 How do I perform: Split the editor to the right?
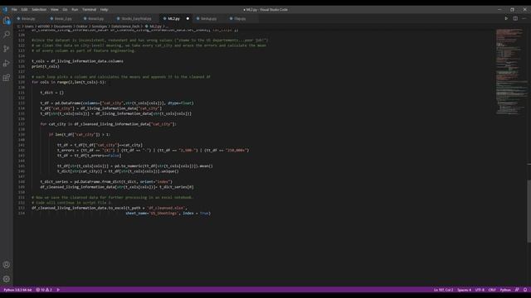(515, 18)
